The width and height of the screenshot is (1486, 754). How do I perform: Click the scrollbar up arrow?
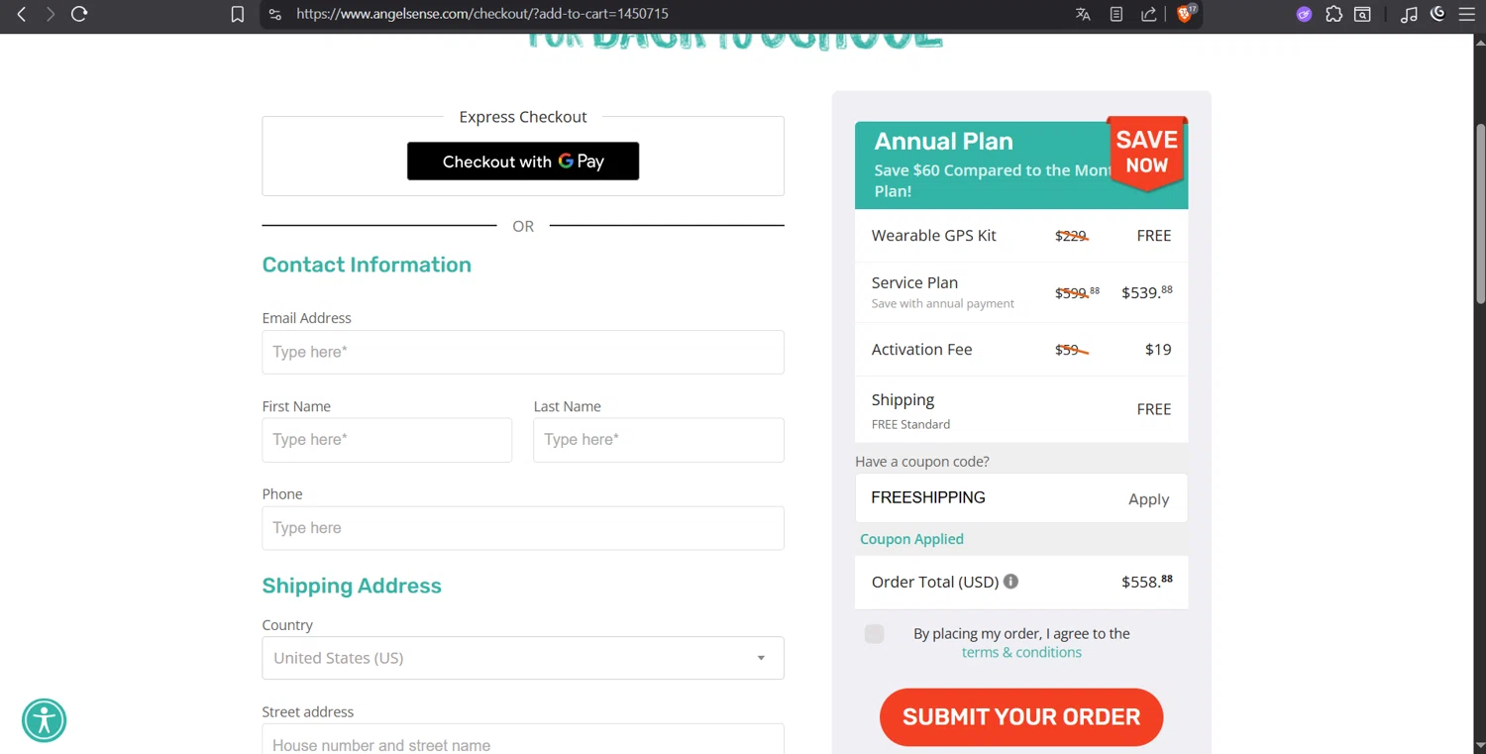pyautogui.click(x=1480, y=42)
